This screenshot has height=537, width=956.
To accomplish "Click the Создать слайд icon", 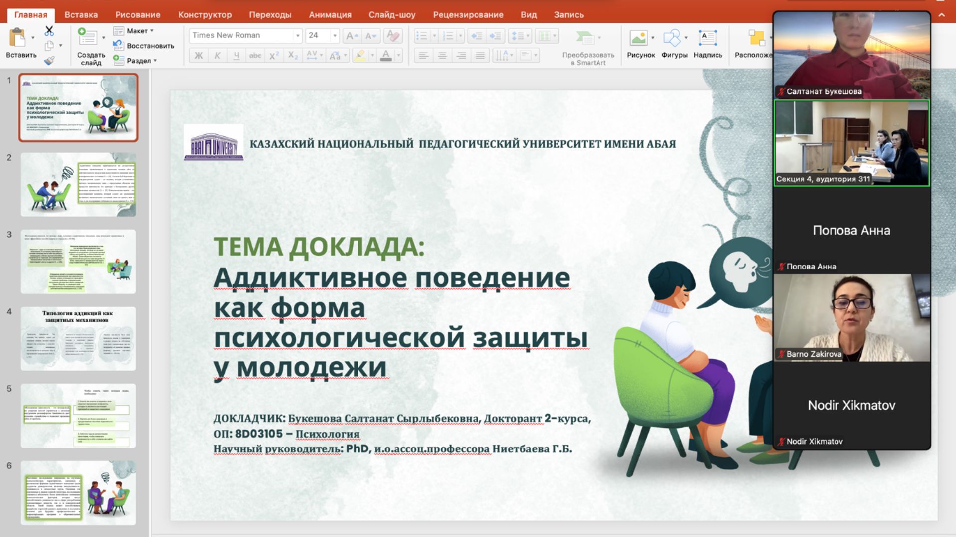I will pyautogui.click(x=88, y=38).
